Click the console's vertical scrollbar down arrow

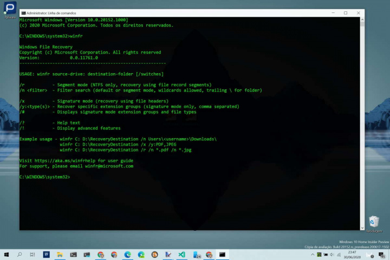coord(362,227)
